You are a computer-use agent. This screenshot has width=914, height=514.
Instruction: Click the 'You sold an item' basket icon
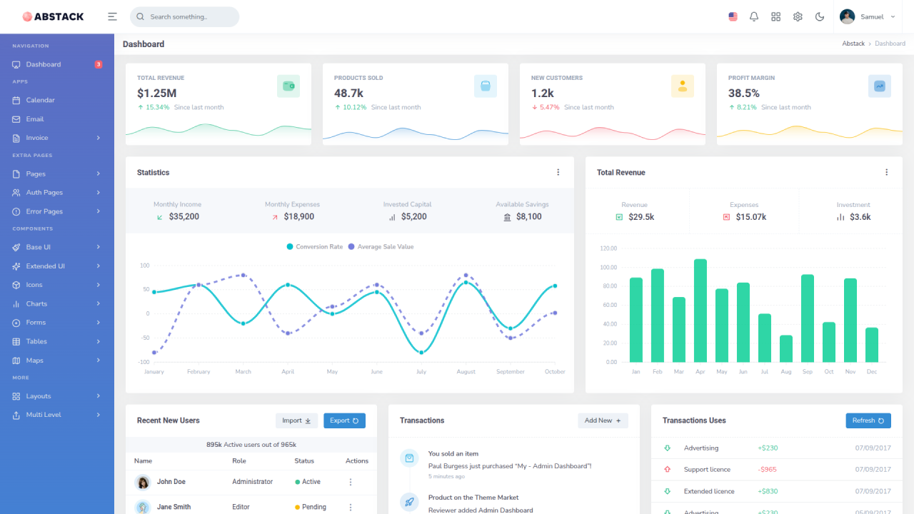pyautogui.click(x=409, y=458)
